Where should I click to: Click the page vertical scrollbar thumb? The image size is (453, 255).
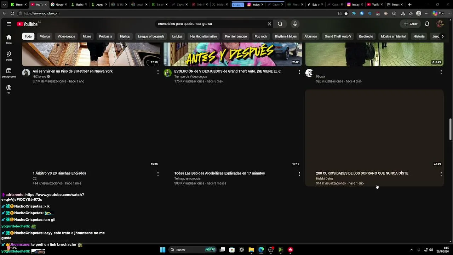click(451, 129)
